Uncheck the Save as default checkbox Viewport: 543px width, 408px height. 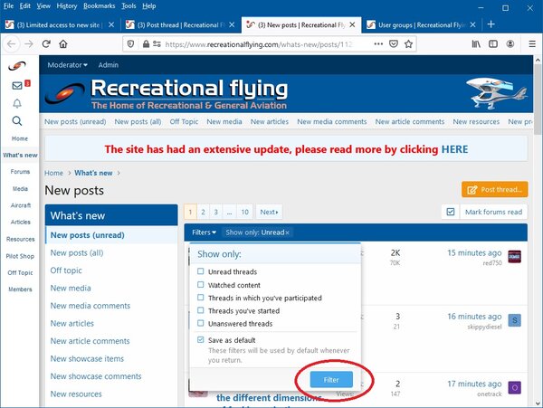(x=201, y=339)
